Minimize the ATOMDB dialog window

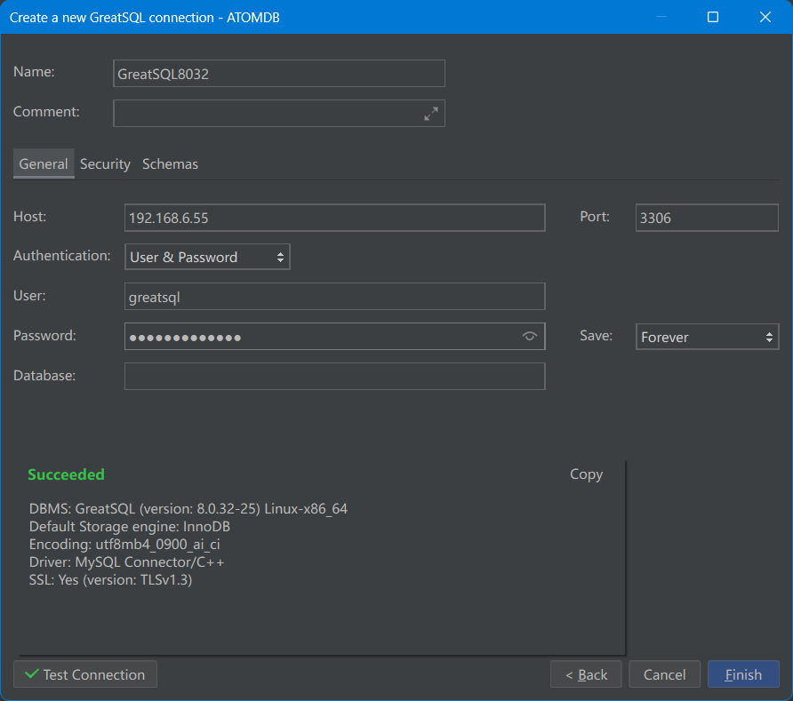tap(661, 17)
